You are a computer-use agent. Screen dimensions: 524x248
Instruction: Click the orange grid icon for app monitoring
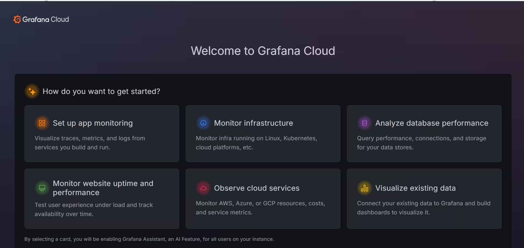click(x=42, y=123)
